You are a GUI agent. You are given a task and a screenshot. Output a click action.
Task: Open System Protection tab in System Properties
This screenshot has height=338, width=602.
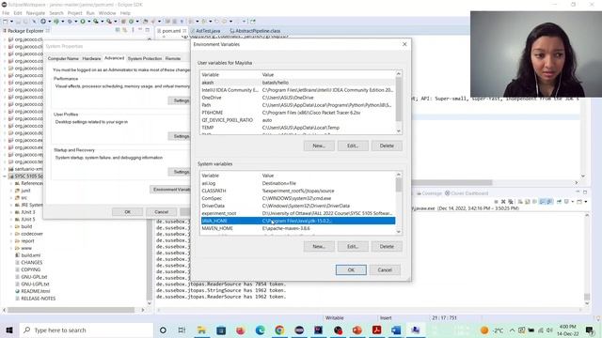pyautogui.click(x=145, y=58)
